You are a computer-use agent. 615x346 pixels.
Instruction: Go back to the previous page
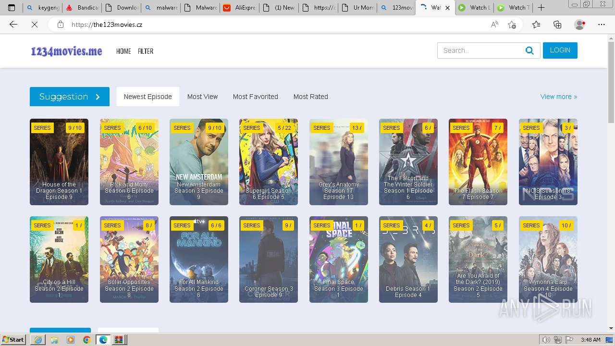click(x=13, y=25)
